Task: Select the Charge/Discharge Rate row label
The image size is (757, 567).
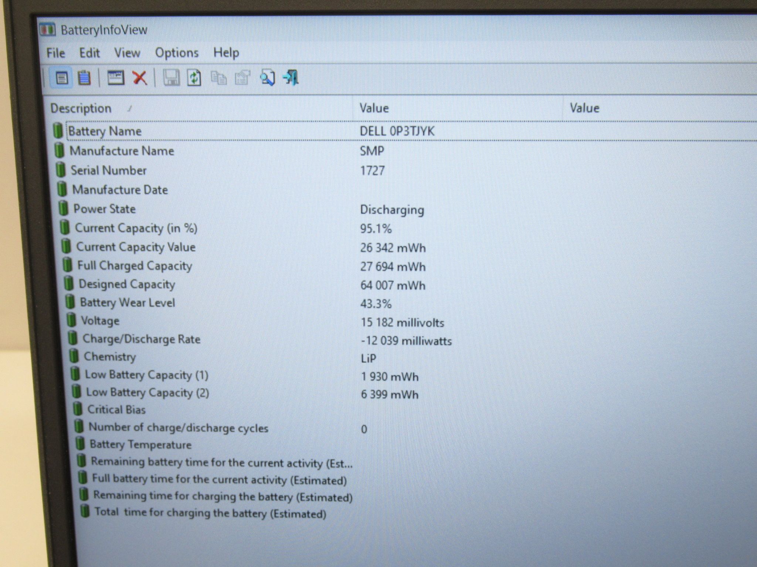Action: (142, 339)
